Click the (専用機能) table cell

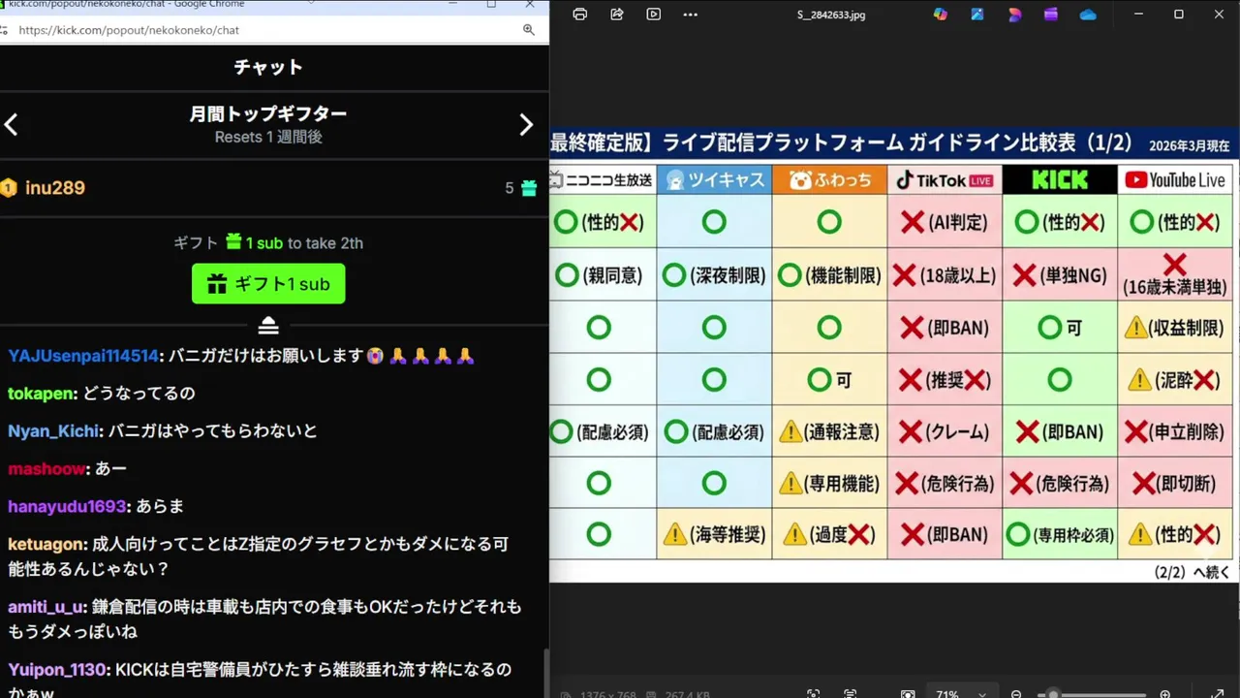point(829,483)
